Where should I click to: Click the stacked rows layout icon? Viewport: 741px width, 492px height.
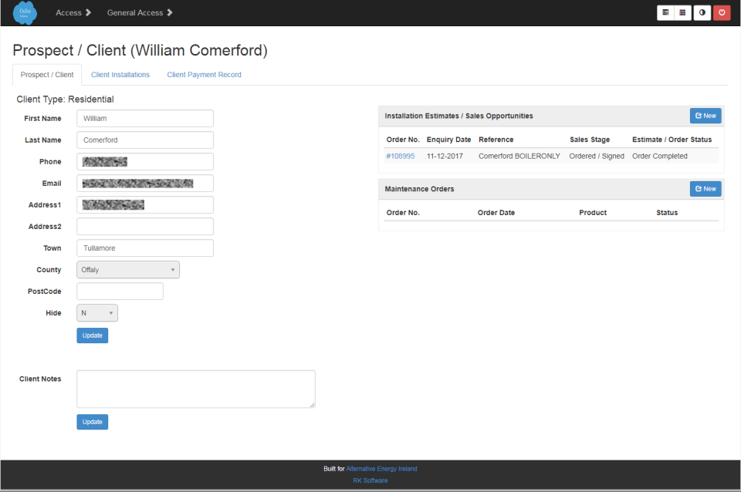coord(683,12)
